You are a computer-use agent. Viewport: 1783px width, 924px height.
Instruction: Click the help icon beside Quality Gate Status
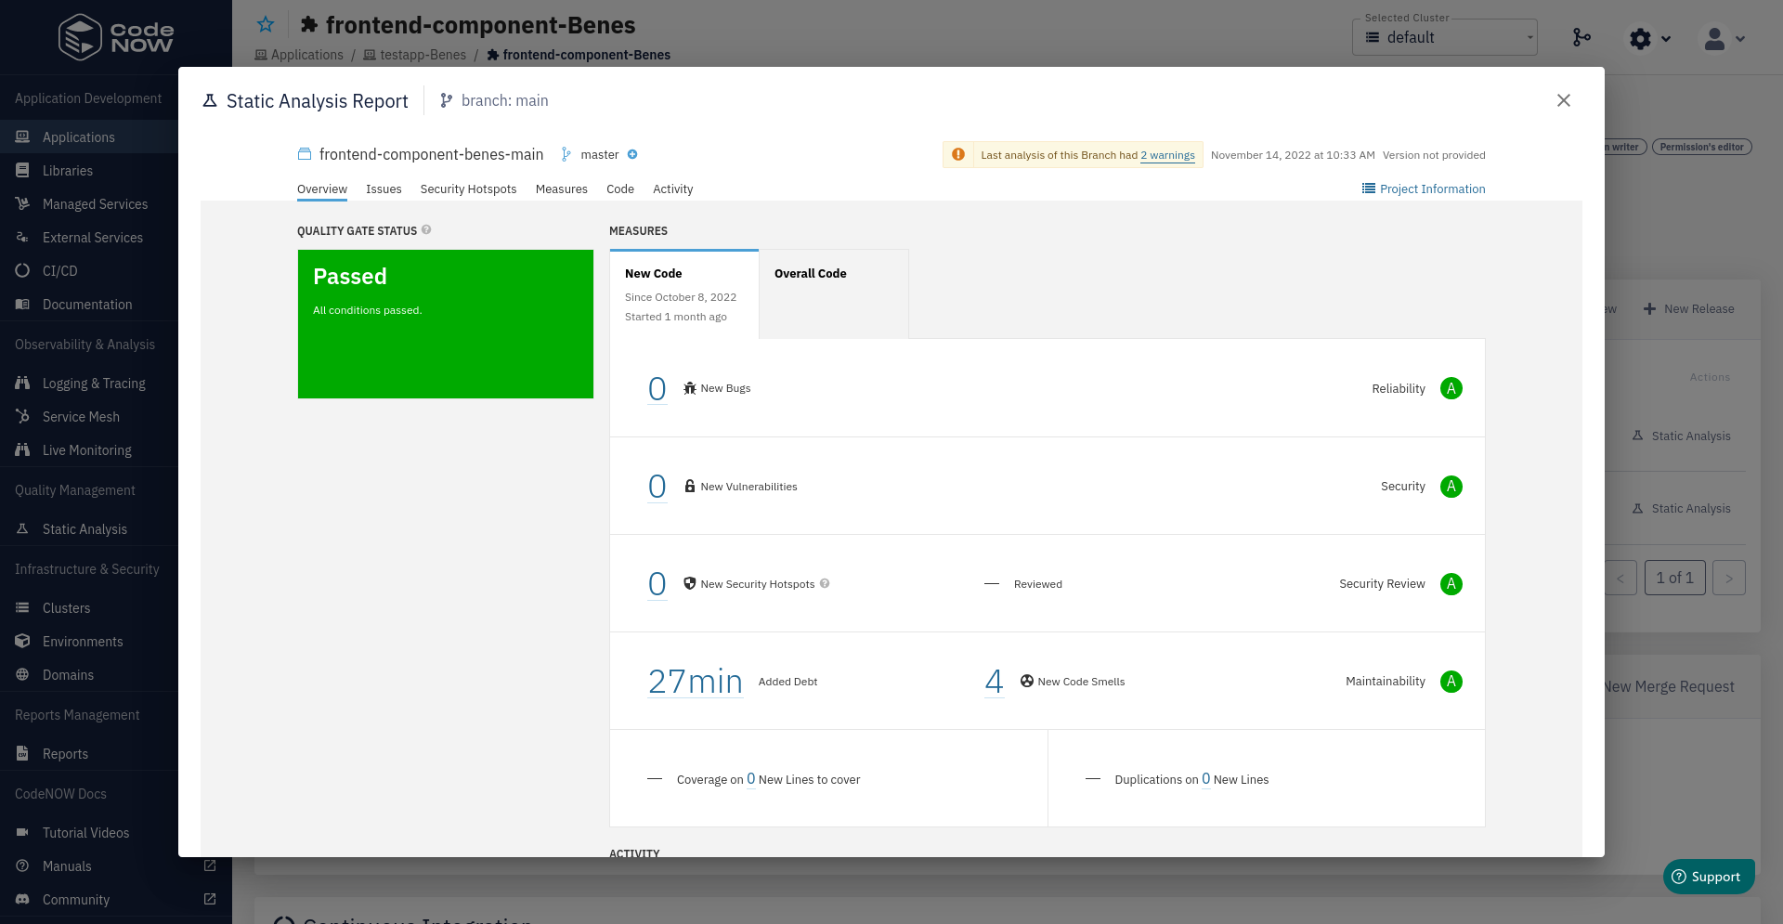tap(426, 229)
